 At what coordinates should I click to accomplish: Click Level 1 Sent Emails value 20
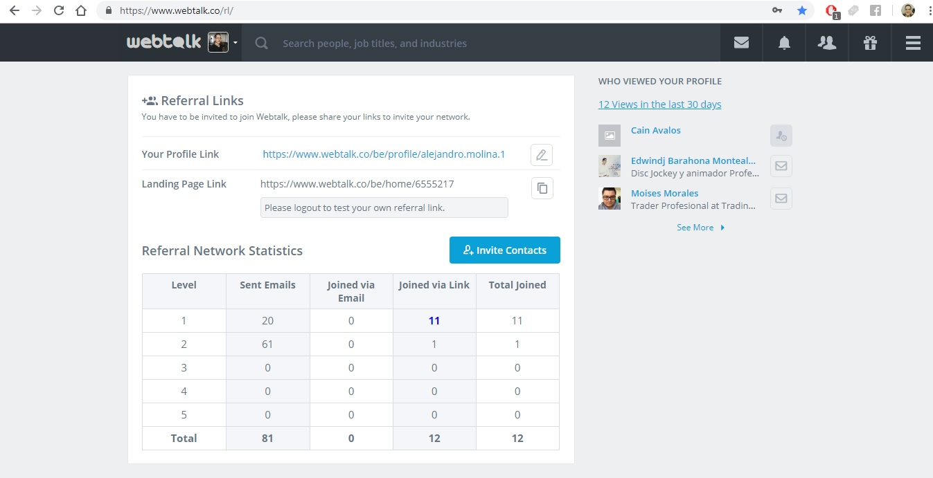pyautogui.click(x=267, y=321)
